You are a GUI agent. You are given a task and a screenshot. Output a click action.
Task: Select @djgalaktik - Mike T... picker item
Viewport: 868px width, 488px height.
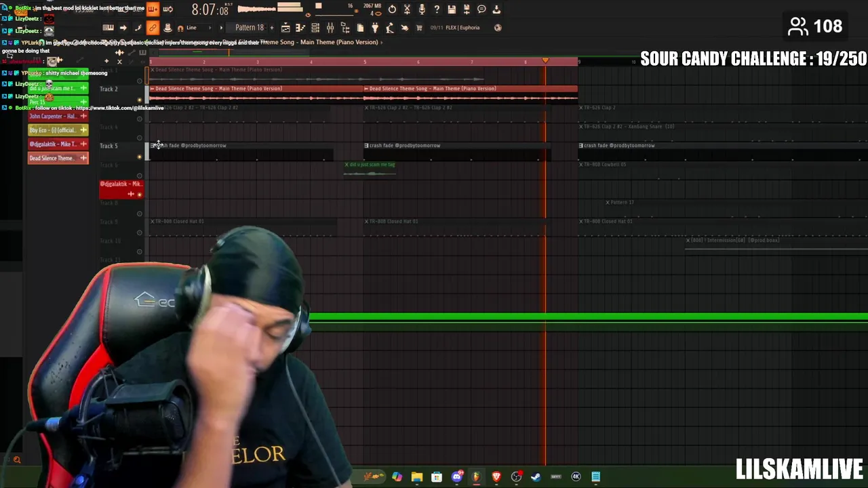tap(58, 144)
